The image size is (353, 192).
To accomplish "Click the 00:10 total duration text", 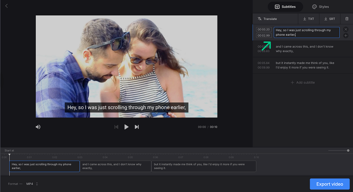I will [214, 127].
